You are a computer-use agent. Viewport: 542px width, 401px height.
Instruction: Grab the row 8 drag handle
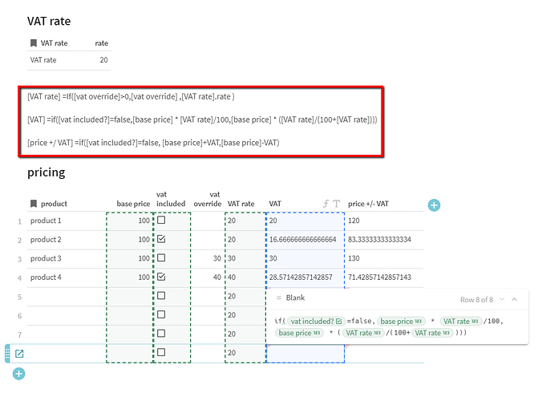7,354
